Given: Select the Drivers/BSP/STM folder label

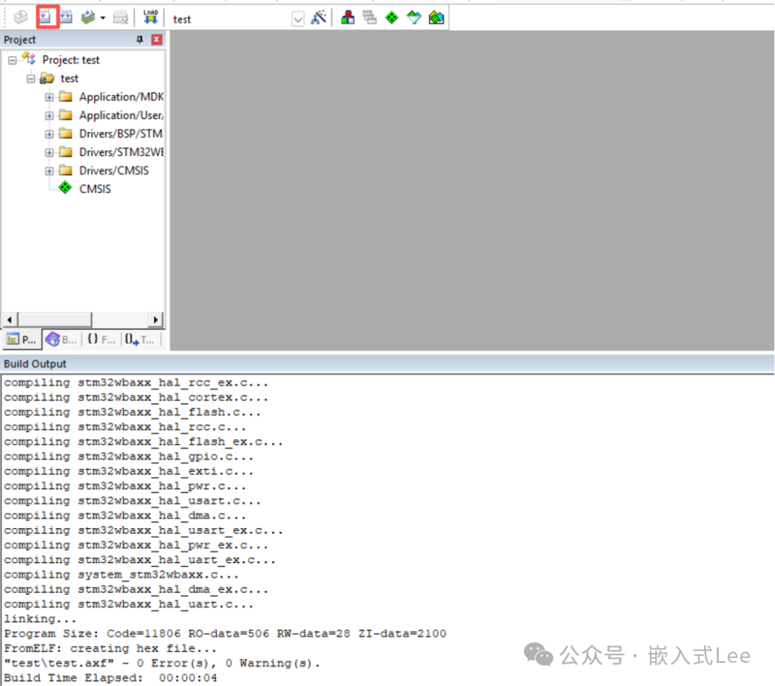Looking at the screenshot, I should pyautogui.click(x=121, y=133).
